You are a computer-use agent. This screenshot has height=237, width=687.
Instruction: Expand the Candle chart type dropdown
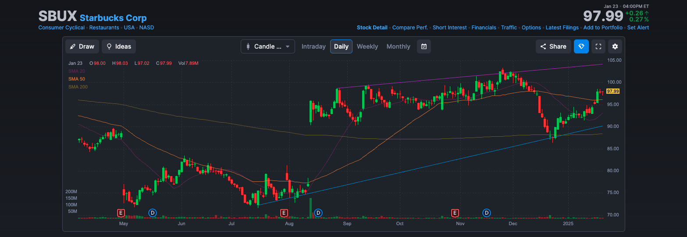point(268,46)
